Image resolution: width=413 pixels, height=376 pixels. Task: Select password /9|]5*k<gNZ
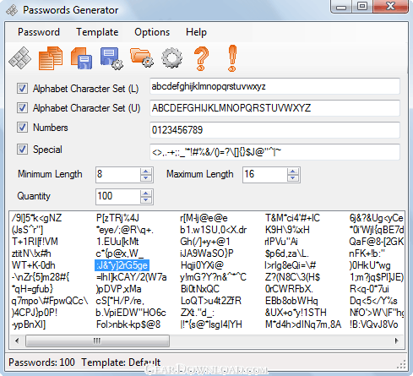click(37, 218)
